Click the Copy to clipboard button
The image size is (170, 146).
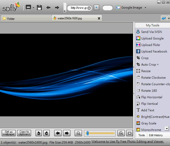point(24,133)
